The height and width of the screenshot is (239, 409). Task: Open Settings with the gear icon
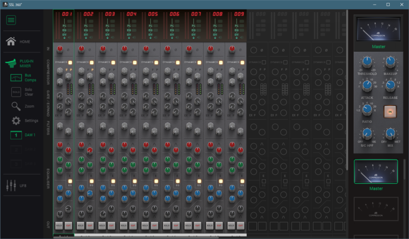tap(16, 121)
